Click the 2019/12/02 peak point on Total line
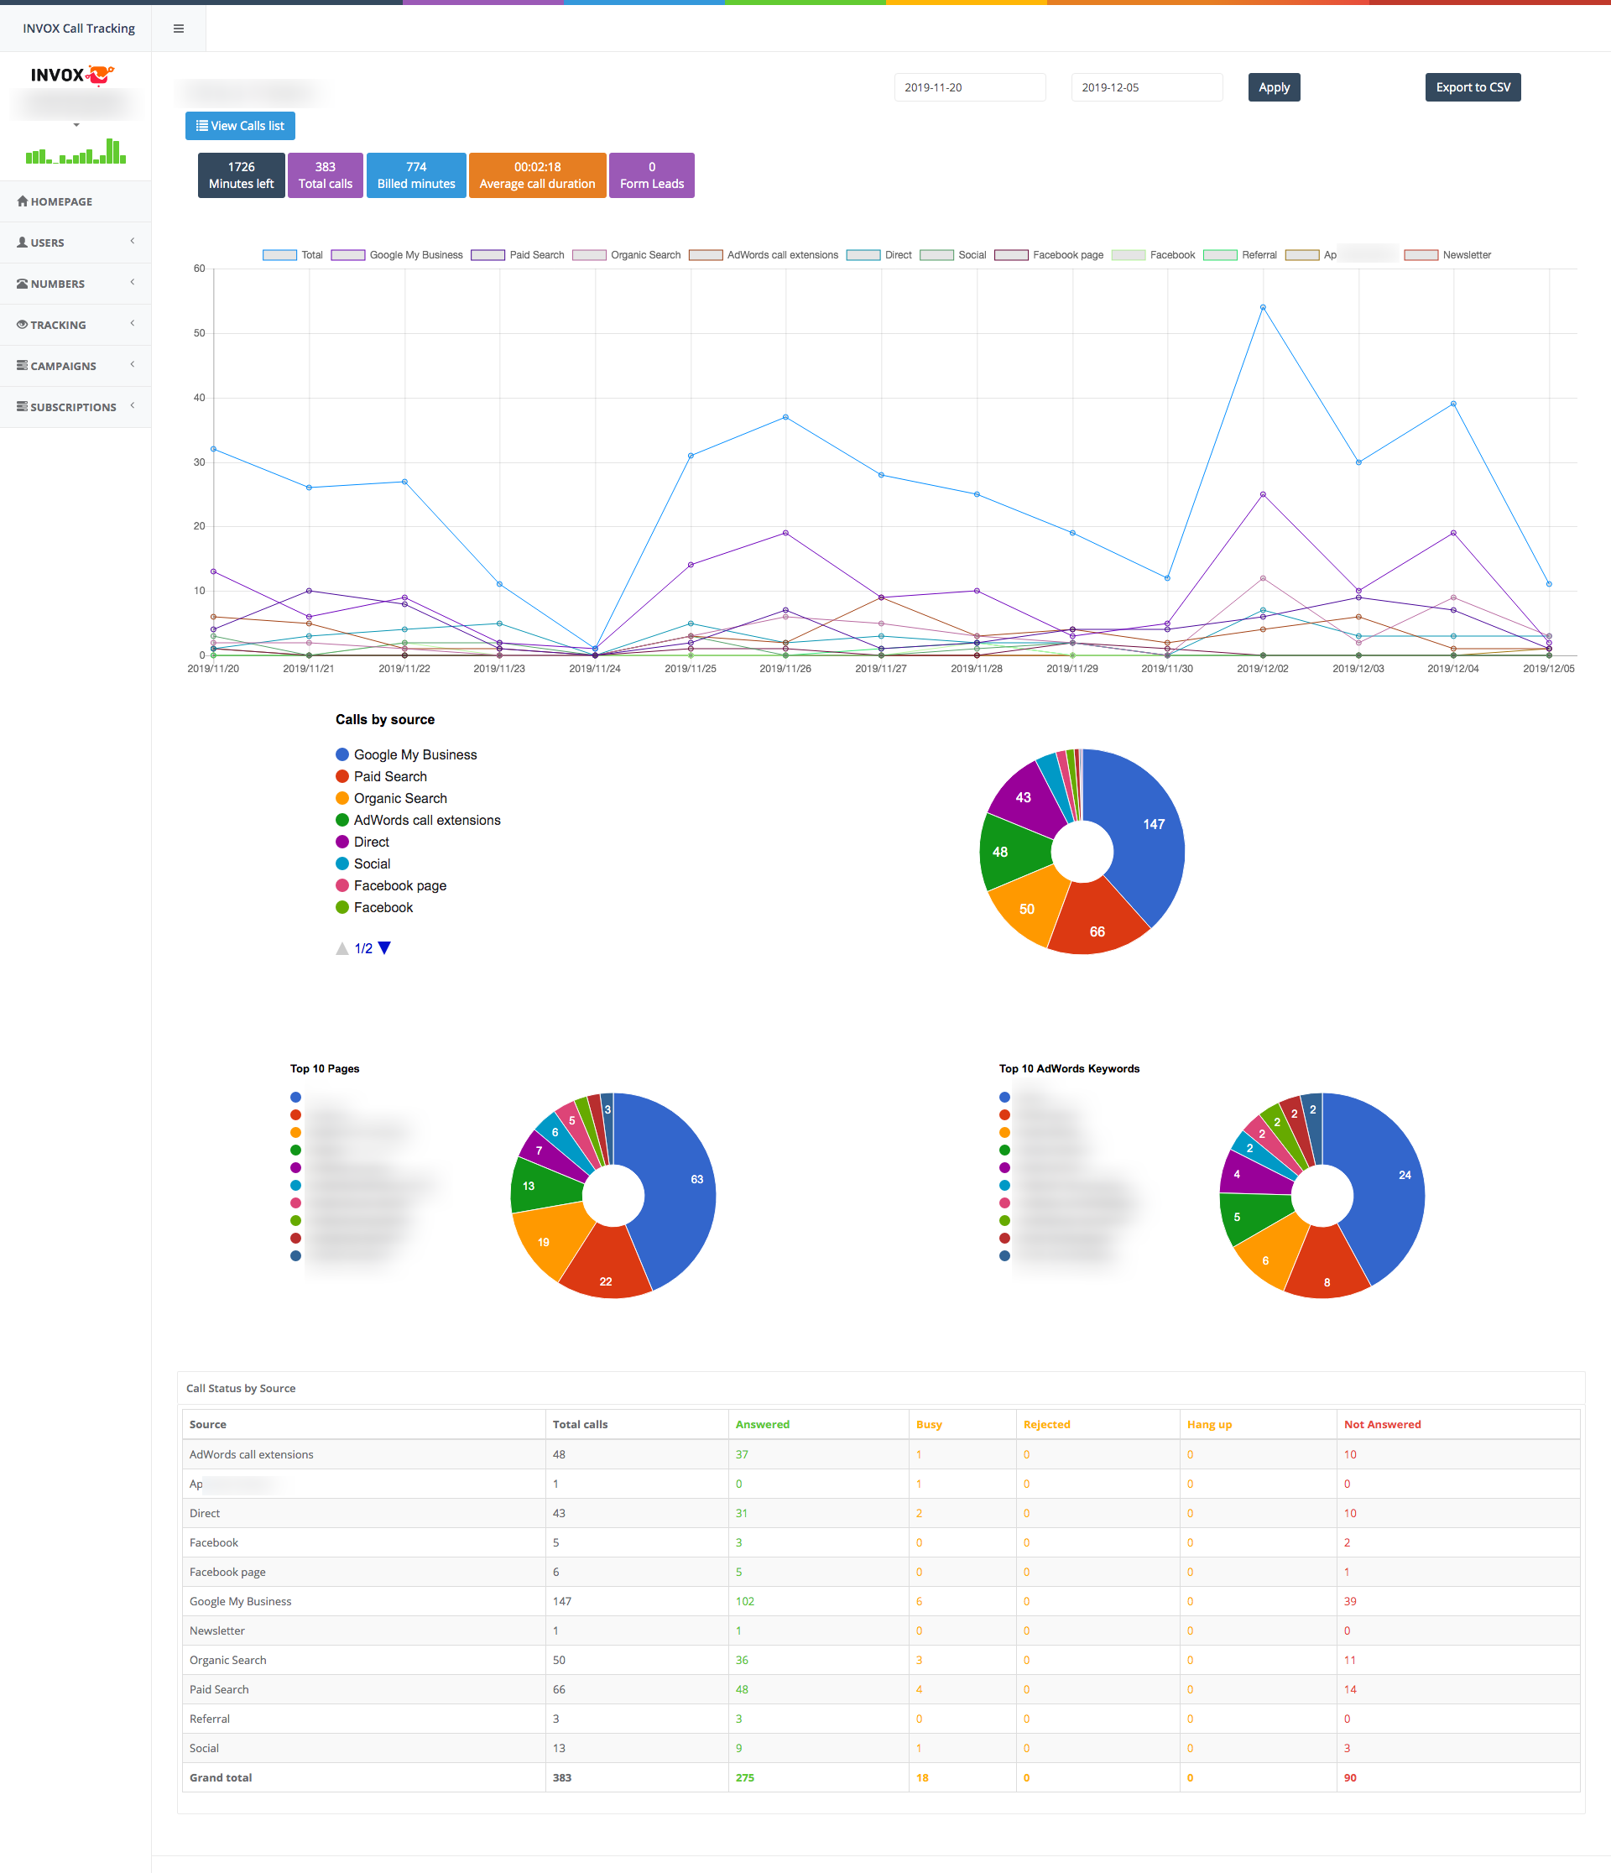The image size is (1611, 1873). pyautogui.click(x=1262, y=307)
